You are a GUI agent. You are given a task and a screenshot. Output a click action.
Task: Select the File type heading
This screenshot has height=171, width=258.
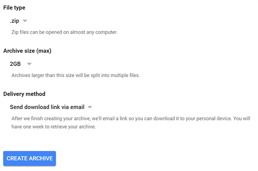click(x=14, y=8)
